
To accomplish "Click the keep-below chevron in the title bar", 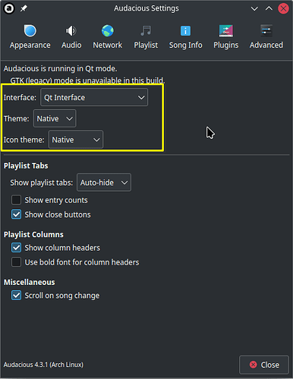I will click(254, 9).
